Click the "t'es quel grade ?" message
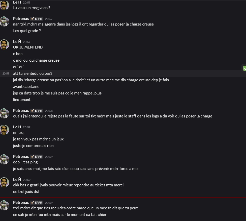This screenshot has height=221, width=246. pyautogui.click(x=27, y=31)
